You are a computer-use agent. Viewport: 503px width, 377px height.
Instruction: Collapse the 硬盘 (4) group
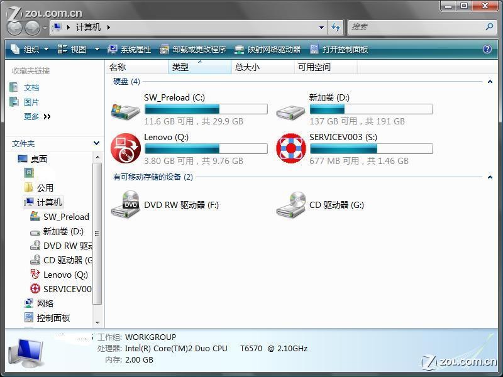click(491, 82)
